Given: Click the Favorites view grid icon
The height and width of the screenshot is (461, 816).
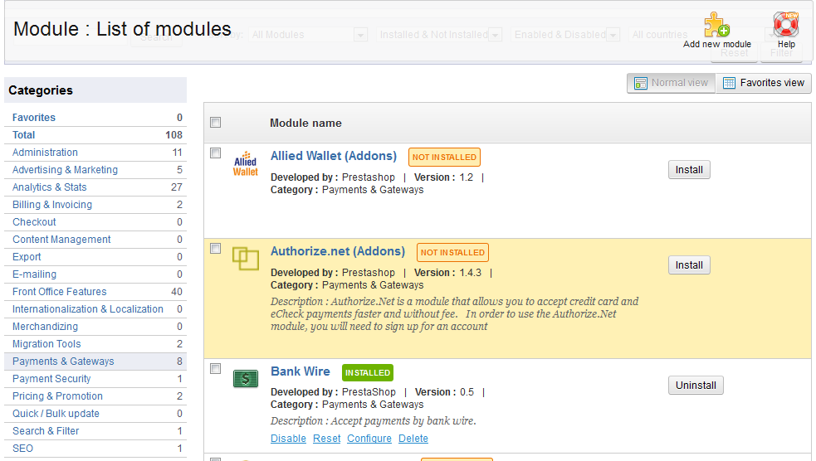Looking at the screenshot, I should [729, 83].
